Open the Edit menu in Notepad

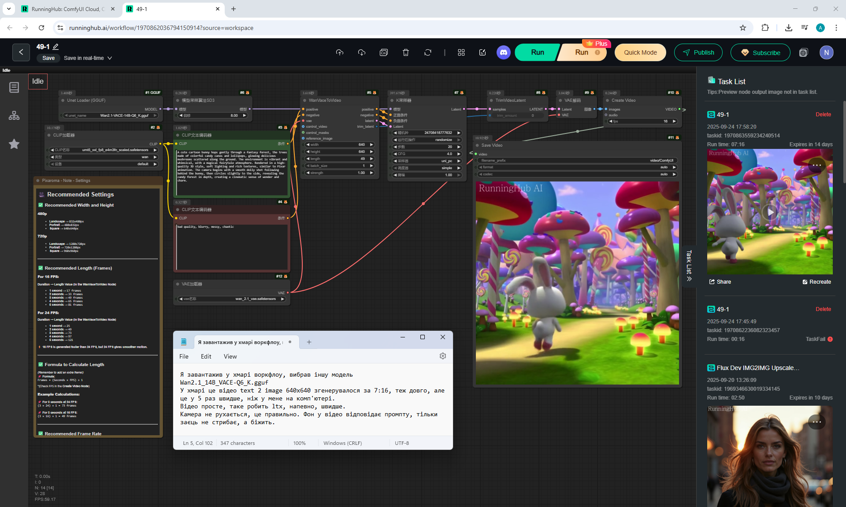(x=206, y=356)
